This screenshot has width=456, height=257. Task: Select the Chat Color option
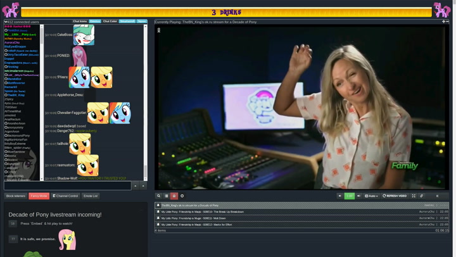tap(110, 22)
